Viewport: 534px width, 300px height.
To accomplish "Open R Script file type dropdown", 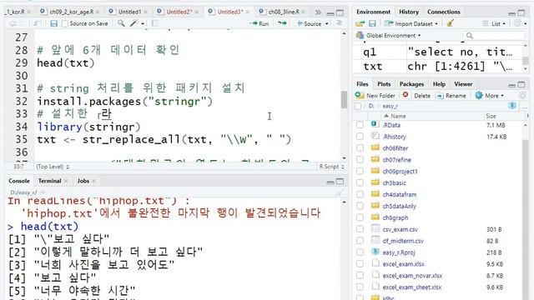I will pyautogui.click(x=332, y=167).
